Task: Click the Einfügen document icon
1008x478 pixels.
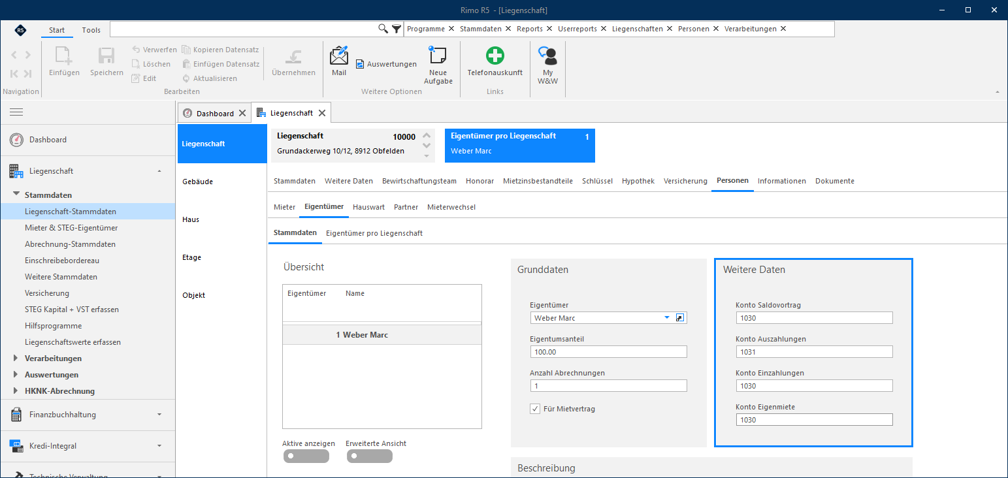Action: (x=64, y=56)
